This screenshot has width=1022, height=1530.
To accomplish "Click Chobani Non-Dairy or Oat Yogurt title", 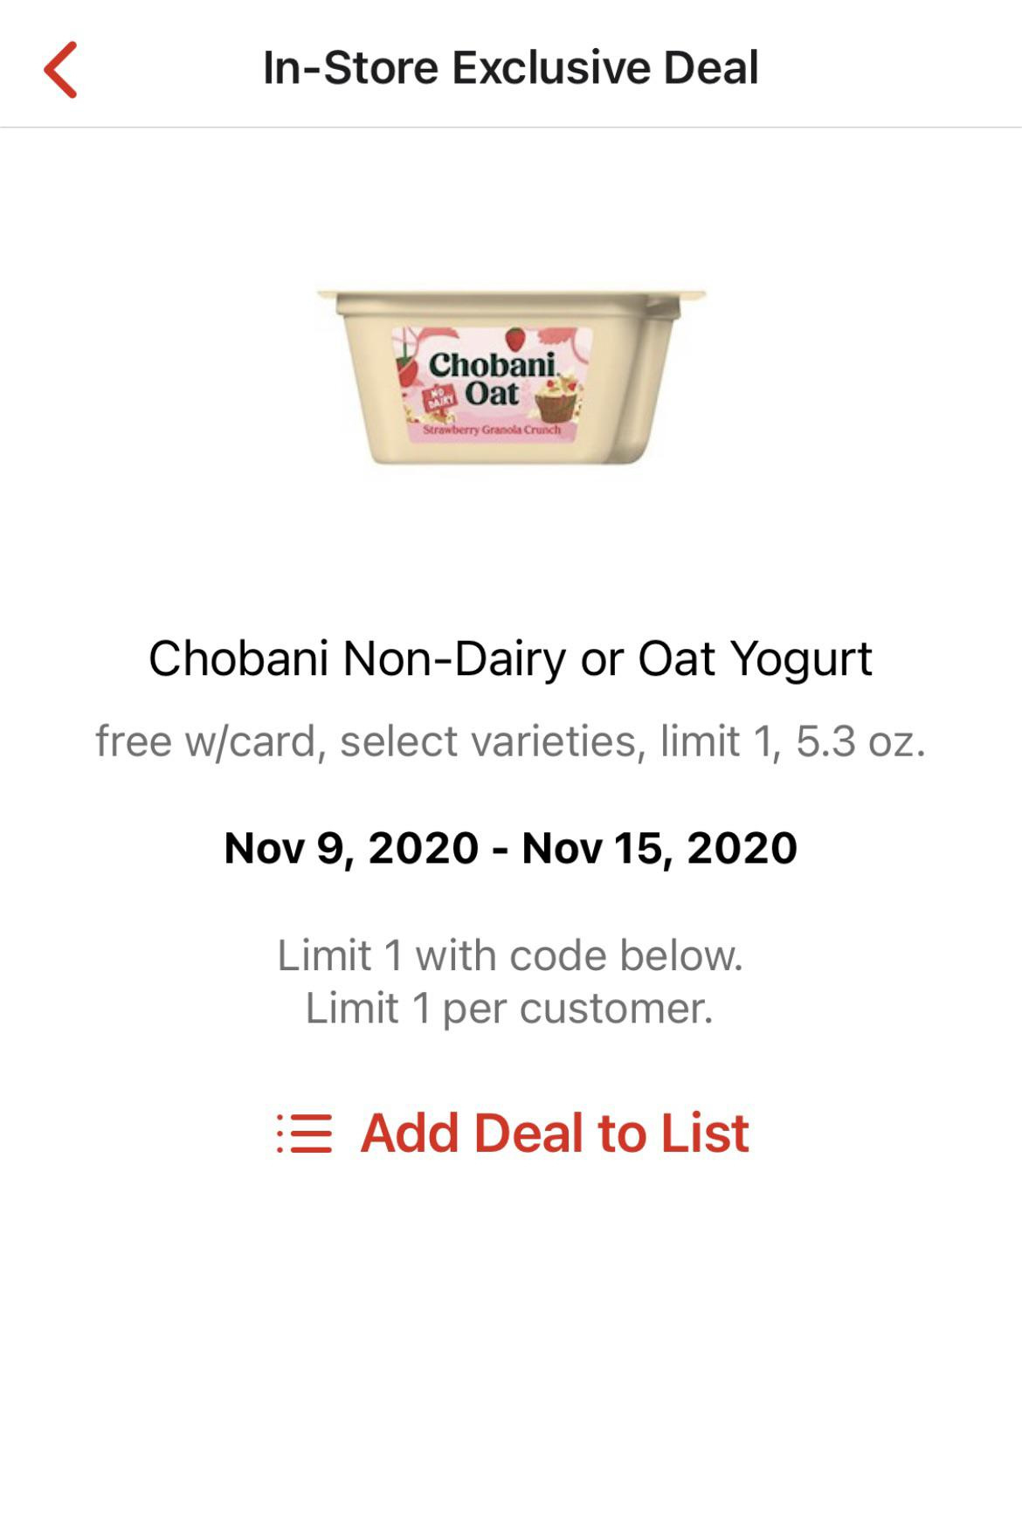I will [x=510, y=658].
